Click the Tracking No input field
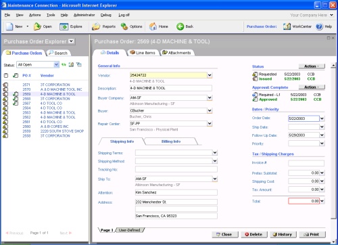Viewport: 338px width, 245px height. [176, 169]
